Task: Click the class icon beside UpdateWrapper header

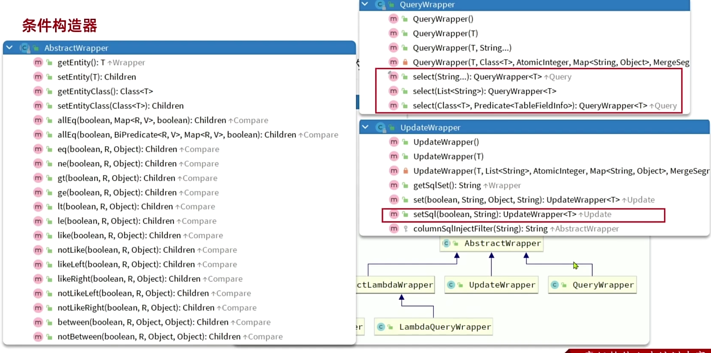Action: [380, 127]
